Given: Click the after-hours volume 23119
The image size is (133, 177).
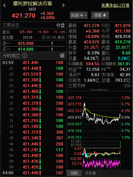Looking at the screenshot, I should 27,37.
